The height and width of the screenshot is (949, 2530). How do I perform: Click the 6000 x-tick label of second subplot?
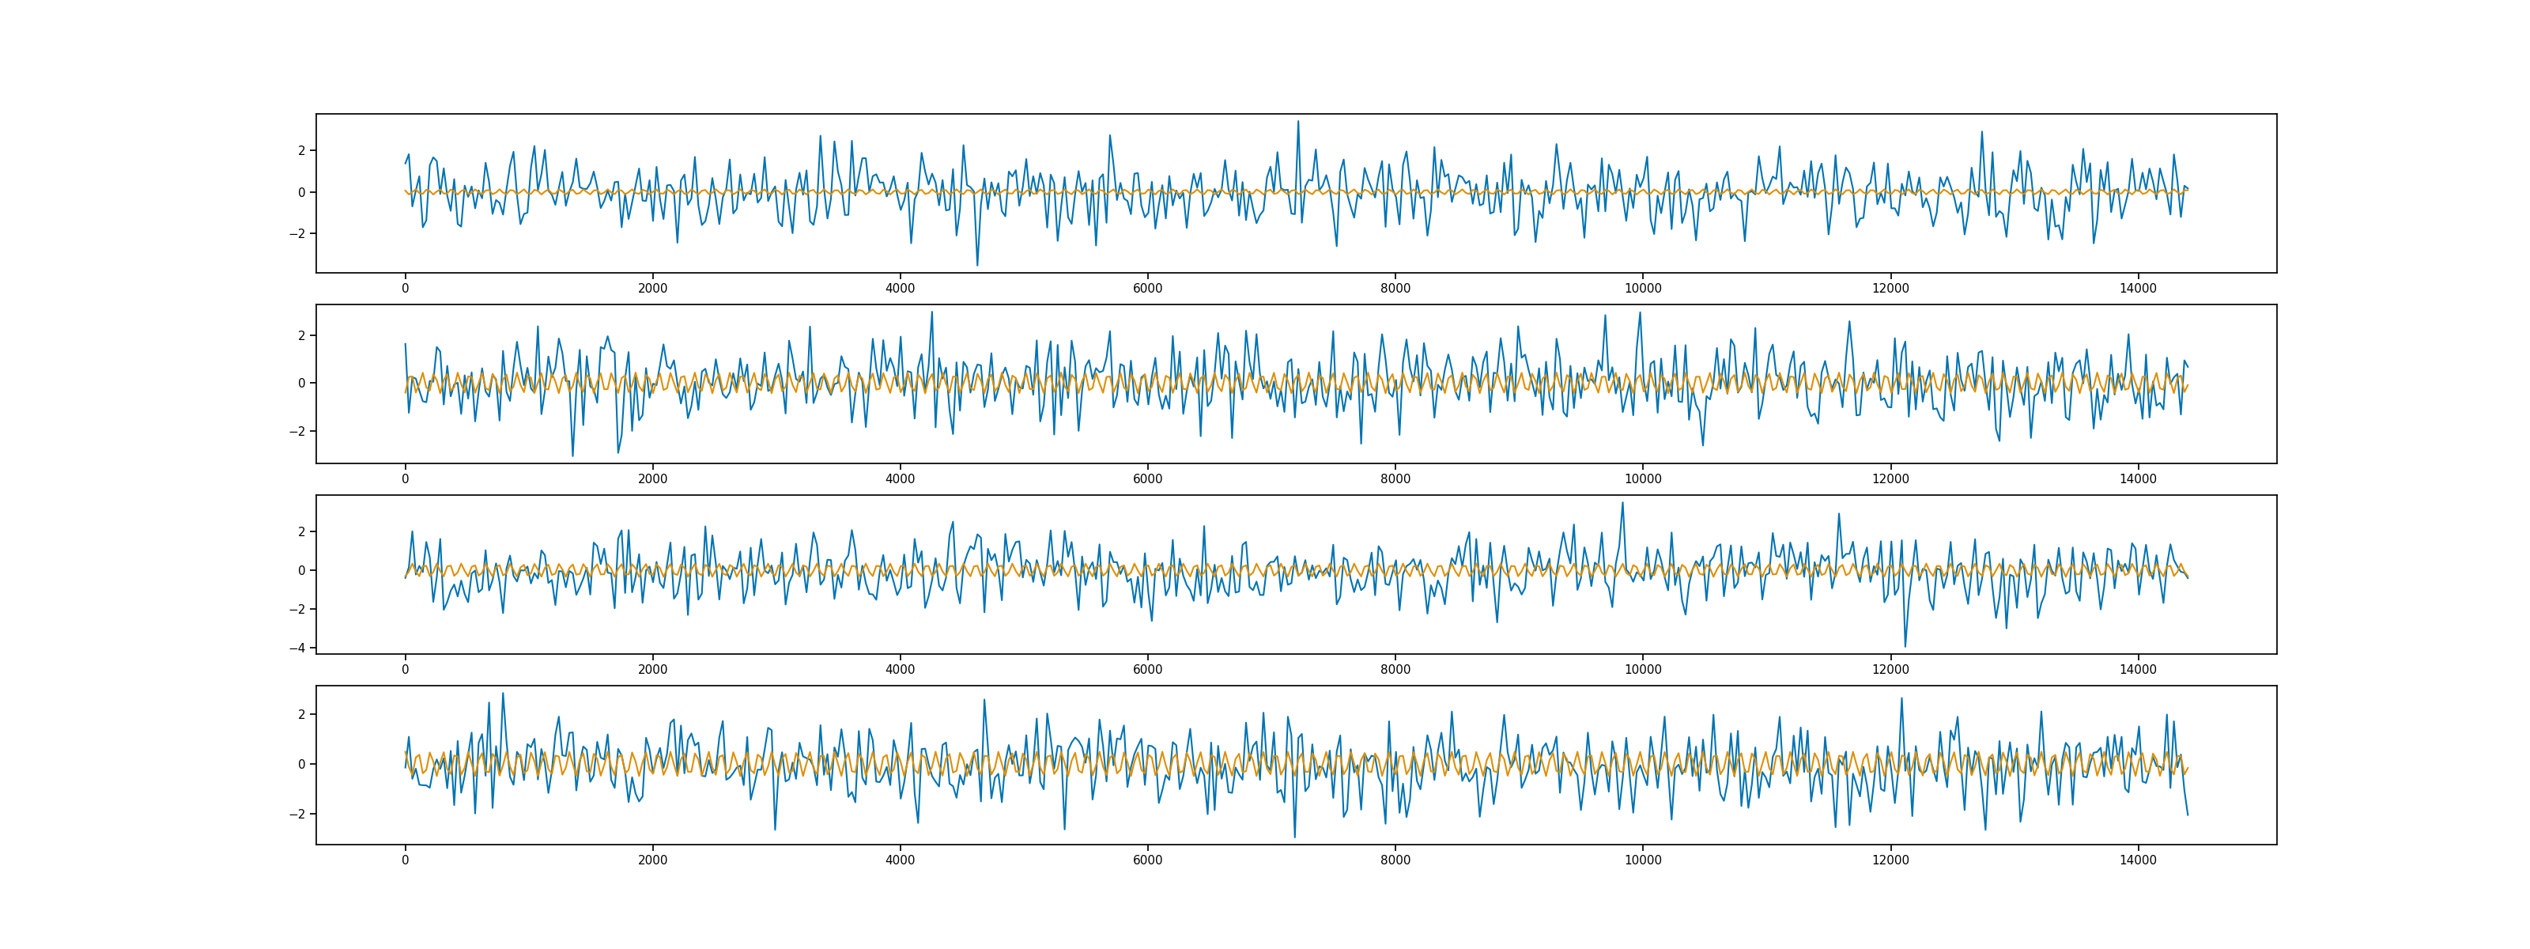click(x=1147, y=479)
